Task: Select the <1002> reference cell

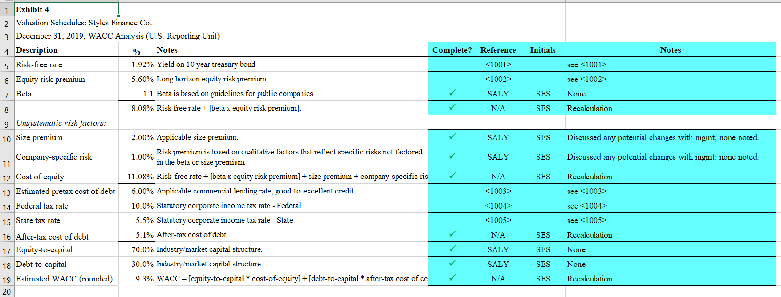Action: [x=498, y=79]
